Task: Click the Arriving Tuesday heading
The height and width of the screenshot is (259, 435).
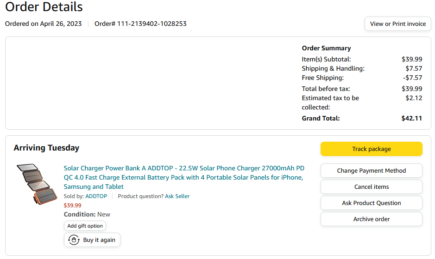Action: [x=46, y=148]
